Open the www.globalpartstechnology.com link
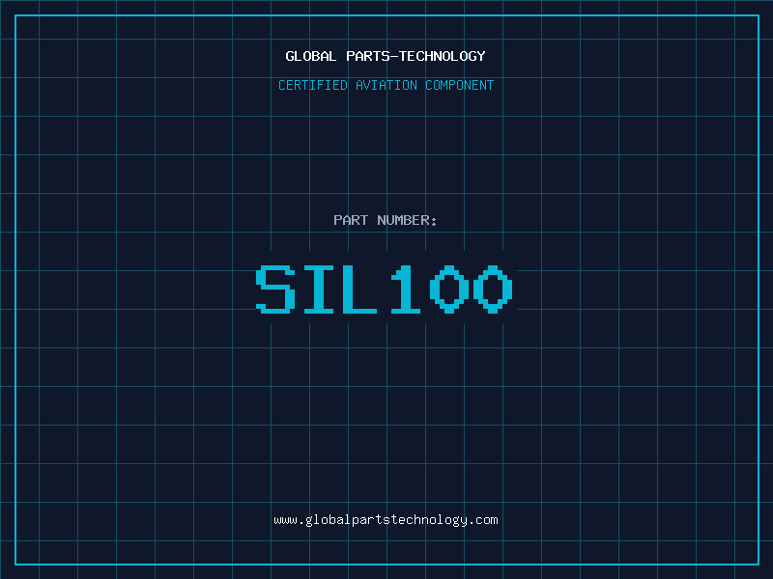Viewport: 773px width, 579px height. [x=386, y=520]
